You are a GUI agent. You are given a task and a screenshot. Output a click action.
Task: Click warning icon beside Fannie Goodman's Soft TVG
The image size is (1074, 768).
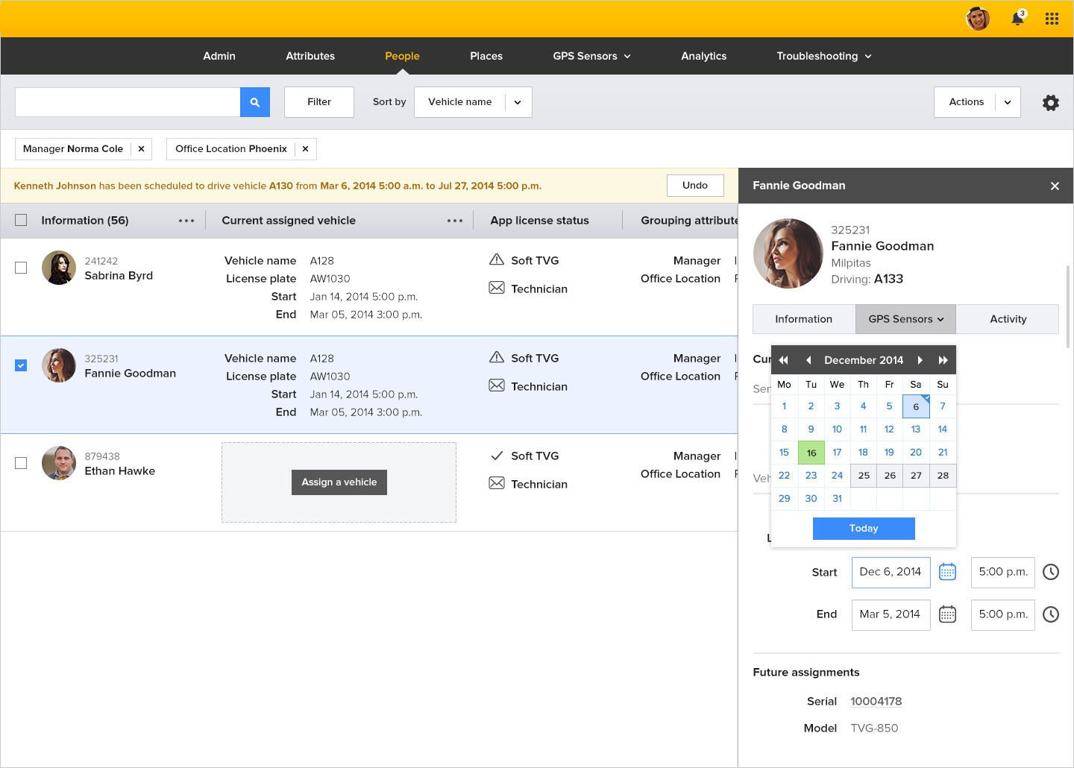(x=497, y=357)
